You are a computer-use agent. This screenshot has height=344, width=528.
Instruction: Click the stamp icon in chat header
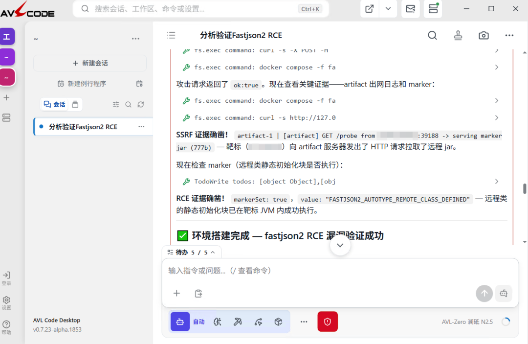[x=458, y=35]
